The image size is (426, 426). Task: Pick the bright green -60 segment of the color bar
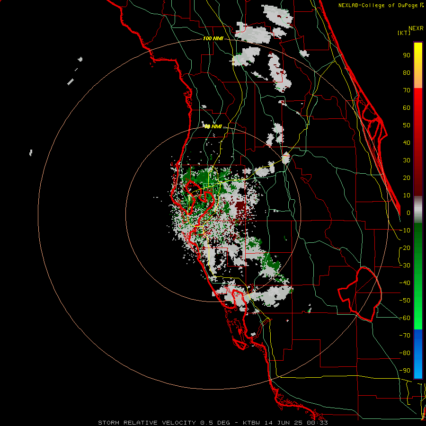coord(418,320)
